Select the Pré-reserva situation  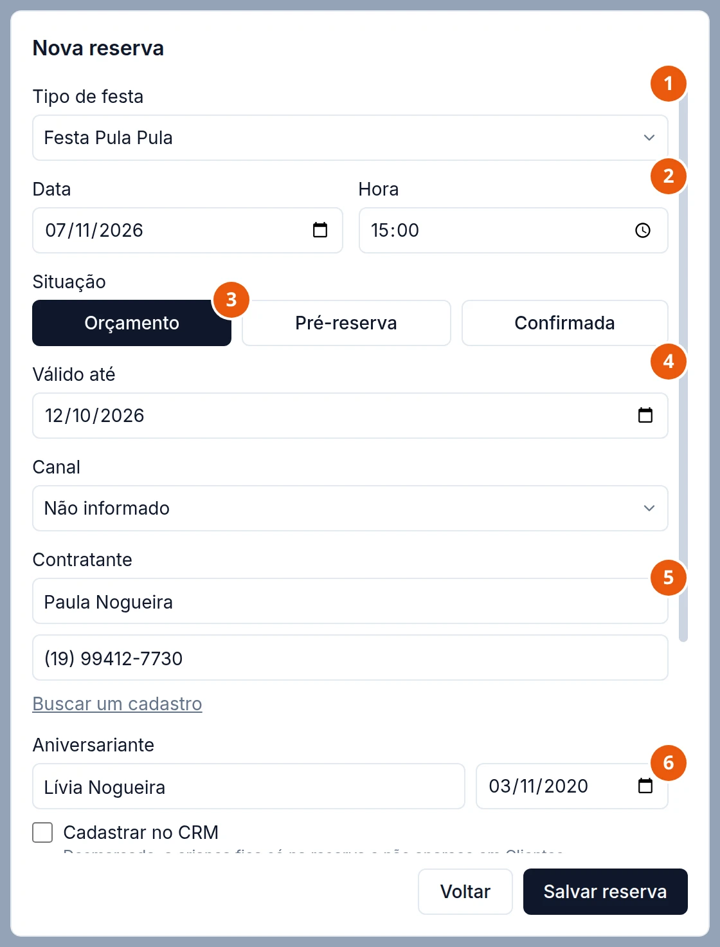[x=346, y=323]
